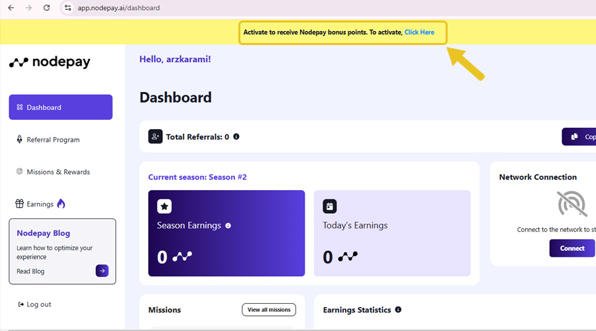
Task: Click the Today's Earnings points symbol
Action: click(x=348, y=256)
